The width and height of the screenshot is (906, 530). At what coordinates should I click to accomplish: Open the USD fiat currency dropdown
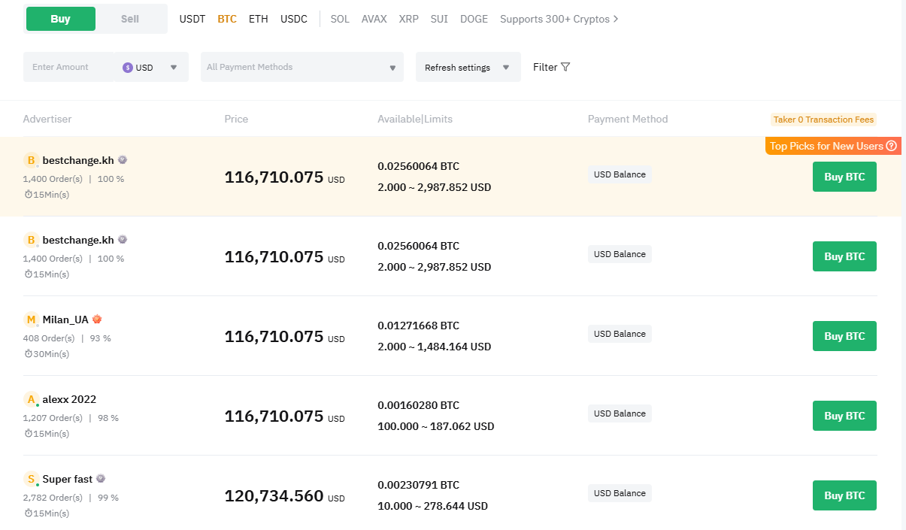pos(150,67)
